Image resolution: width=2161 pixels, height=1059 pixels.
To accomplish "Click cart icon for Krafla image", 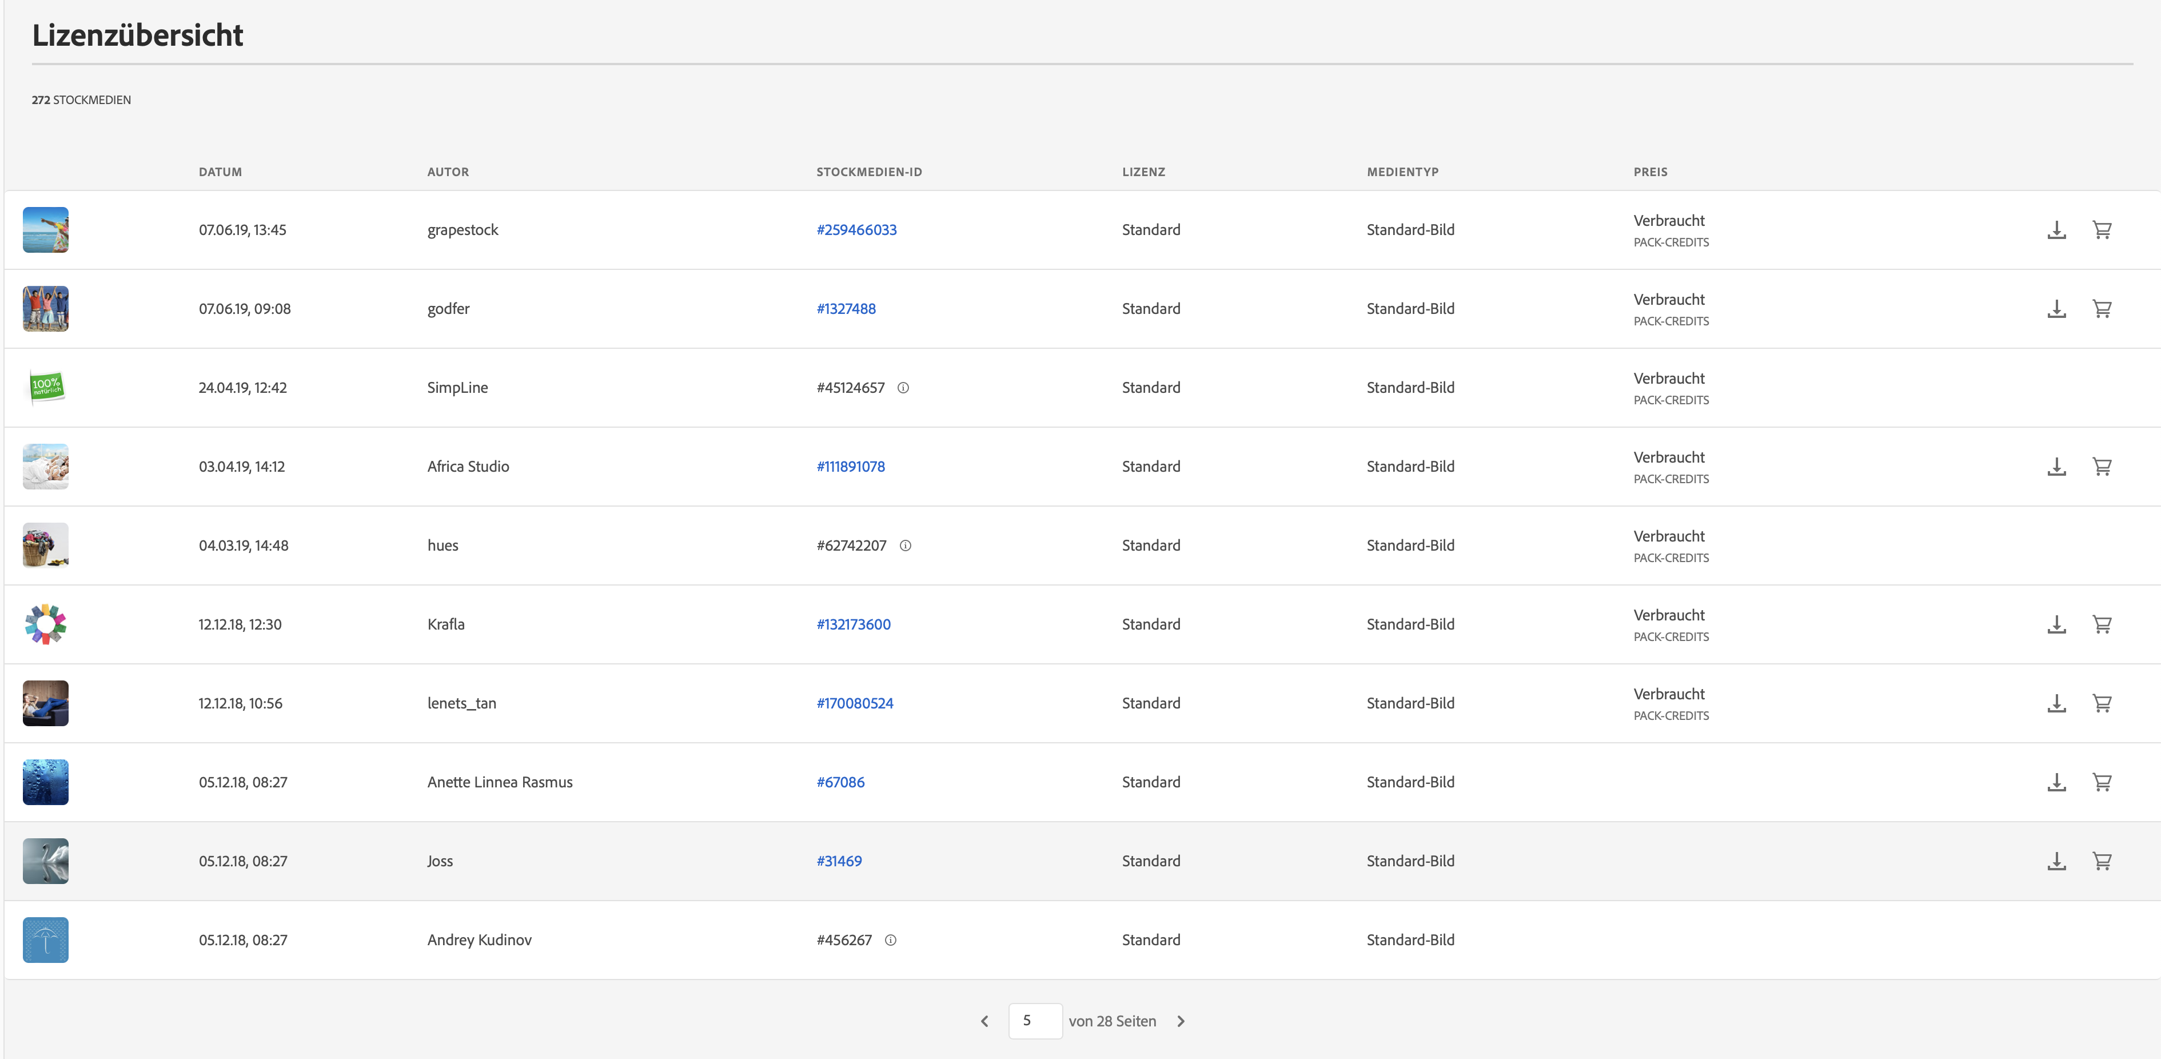I will point(2102,624).
